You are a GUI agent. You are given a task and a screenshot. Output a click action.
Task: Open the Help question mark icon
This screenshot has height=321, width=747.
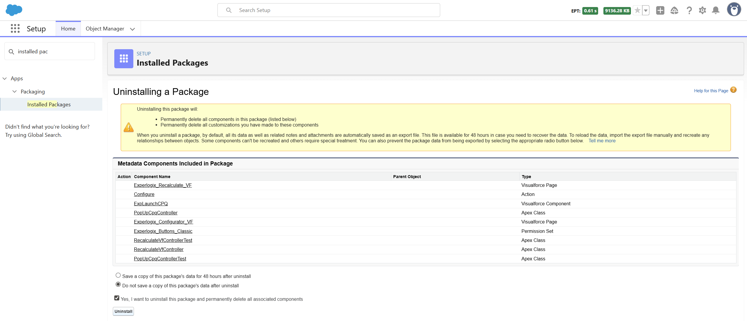[x=689, y=11]
